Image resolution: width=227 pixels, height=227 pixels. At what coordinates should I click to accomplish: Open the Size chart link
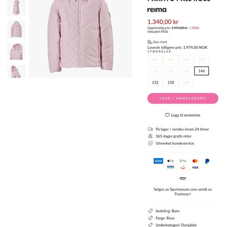click(160, 42)
